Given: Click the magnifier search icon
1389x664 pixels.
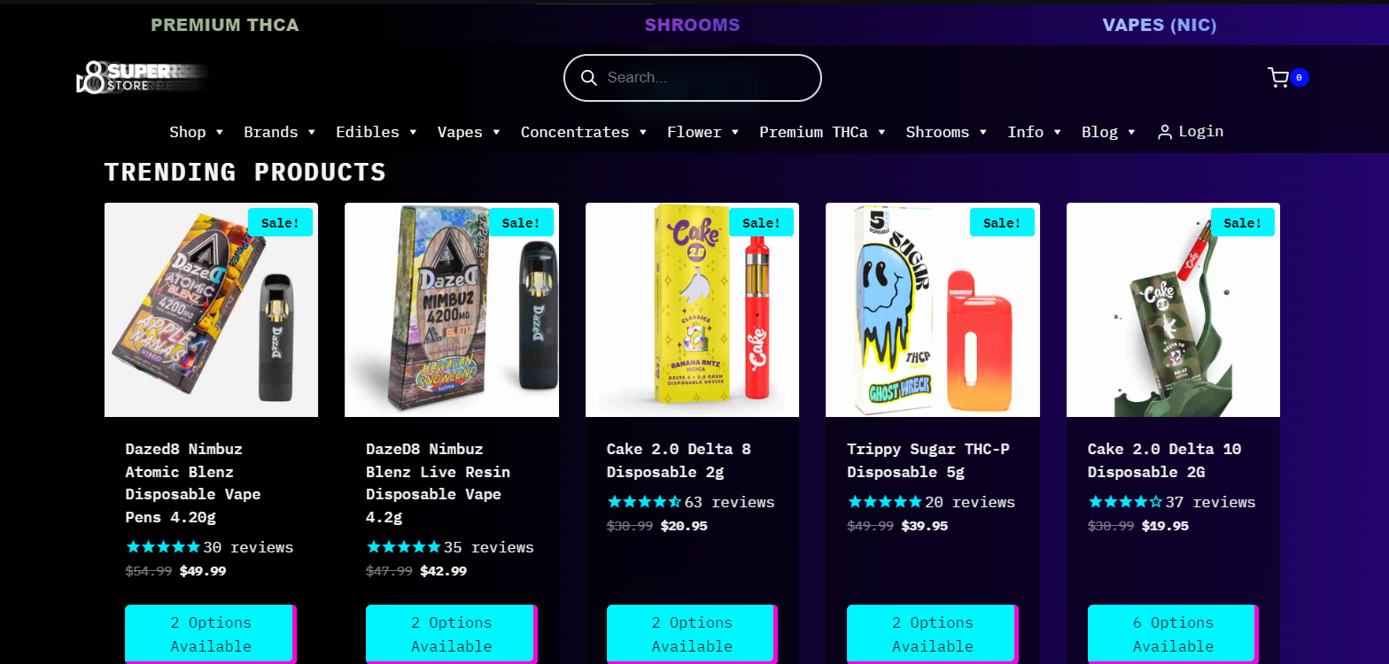Looking at the screenshot, I should (588, 78).
